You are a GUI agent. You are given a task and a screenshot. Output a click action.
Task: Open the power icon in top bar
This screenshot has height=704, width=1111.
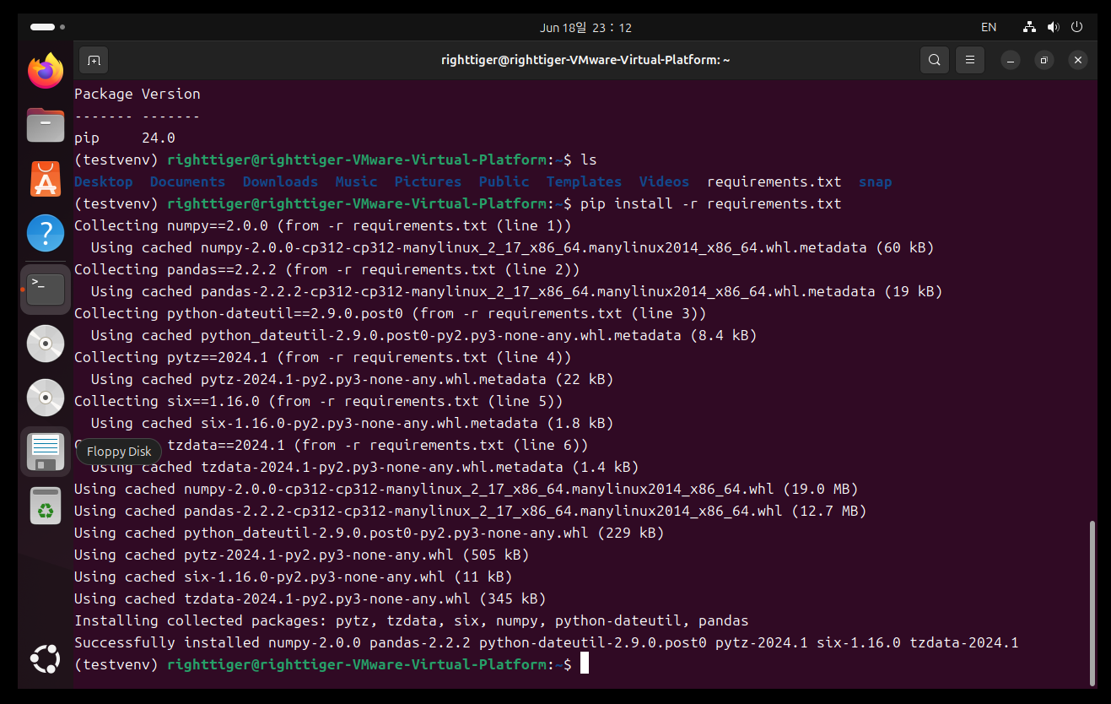[x=1076, y=27]
